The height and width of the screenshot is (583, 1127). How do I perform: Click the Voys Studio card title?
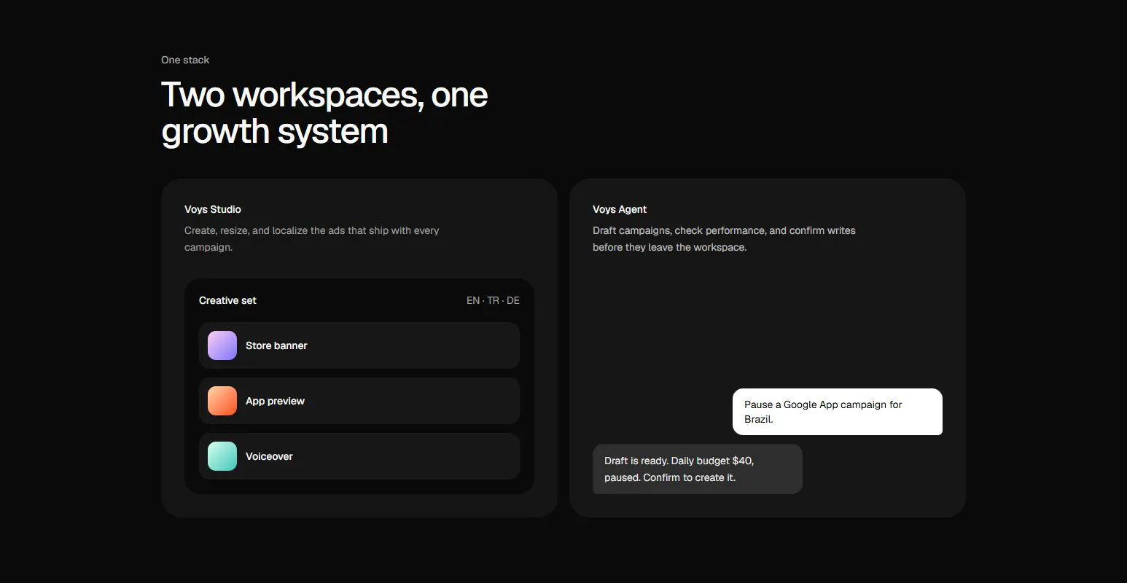(x=213, y=209)
